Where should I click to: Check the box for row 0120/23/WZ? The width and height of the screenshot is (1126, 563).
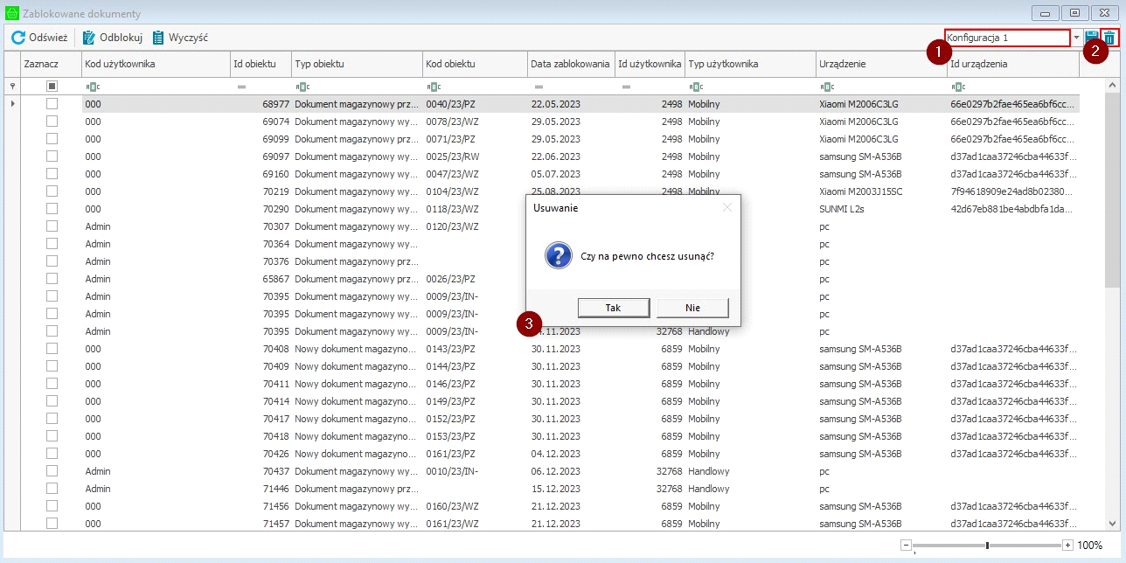coord(52,226)
